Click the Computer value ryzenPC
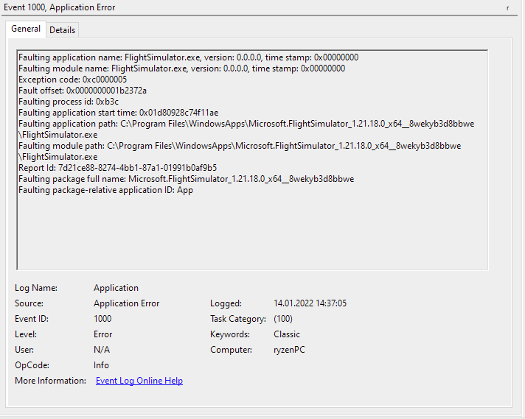 (289, 350)
